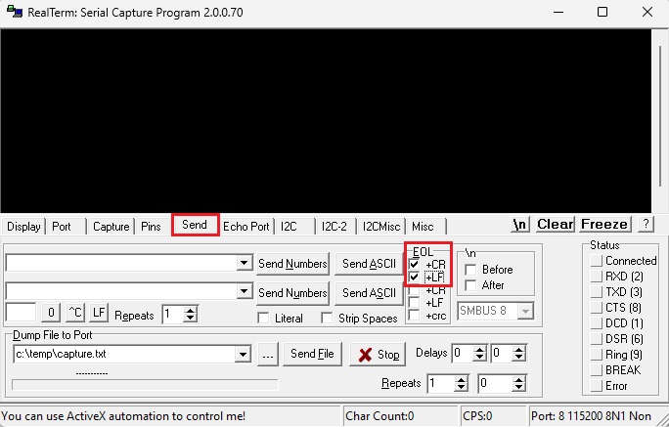669x427 pixels.
Task: Open help with the ? button
Action: point(646,224)
